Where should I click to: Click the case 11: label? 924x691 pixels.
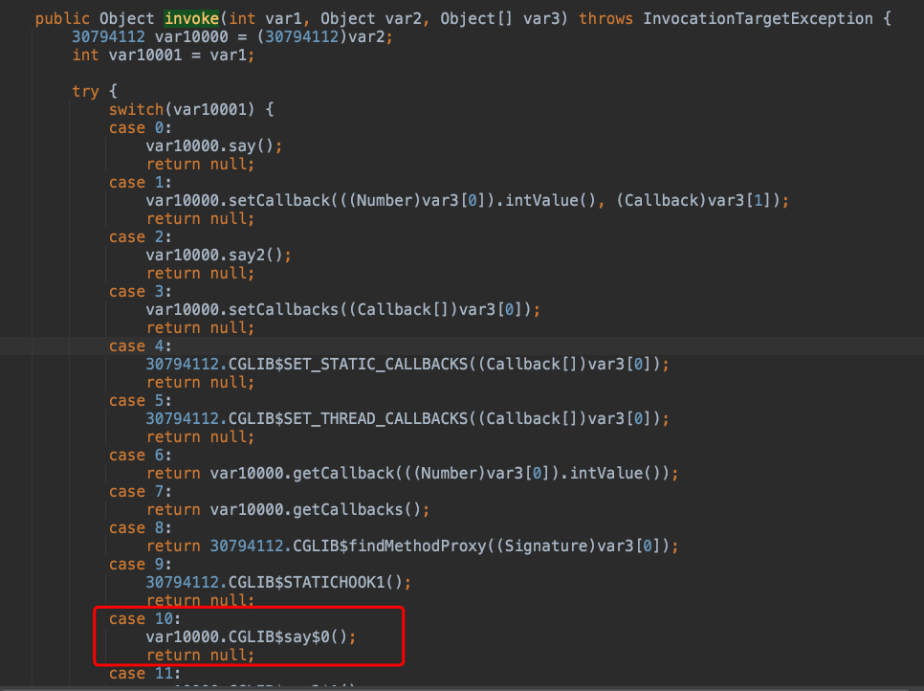(144, 674)
